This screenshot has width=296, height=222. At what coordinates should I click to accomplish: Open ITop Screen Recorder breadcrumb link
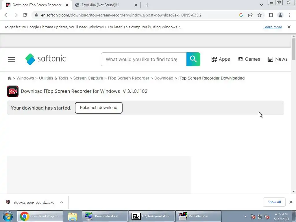129,78
